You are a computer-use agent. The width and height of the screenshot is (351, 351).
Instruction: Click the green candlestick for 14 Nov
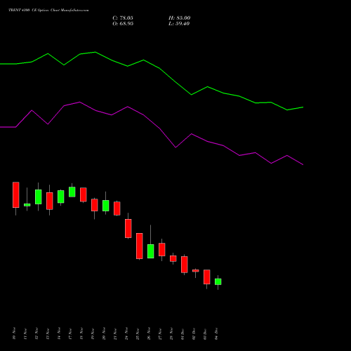pos(61,197)
